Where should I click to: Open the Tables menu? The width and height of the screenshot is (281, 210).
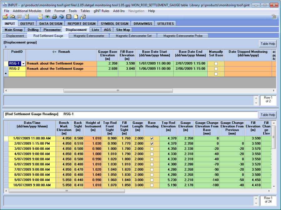pyautogui.click(x=85, y=11)
